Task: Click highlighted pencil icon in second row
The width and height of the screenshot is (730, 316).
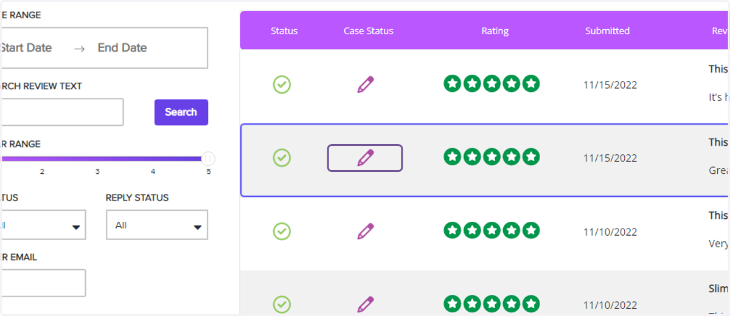Action: coord(365,158)
